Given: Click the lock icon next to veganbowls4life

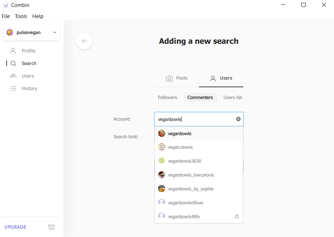Looking at the screenshot, I should click(237, 216).
